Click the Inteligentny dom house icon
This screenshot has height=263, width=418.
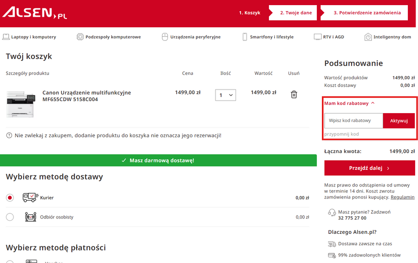pyautogui.click(x=368, y=37)
